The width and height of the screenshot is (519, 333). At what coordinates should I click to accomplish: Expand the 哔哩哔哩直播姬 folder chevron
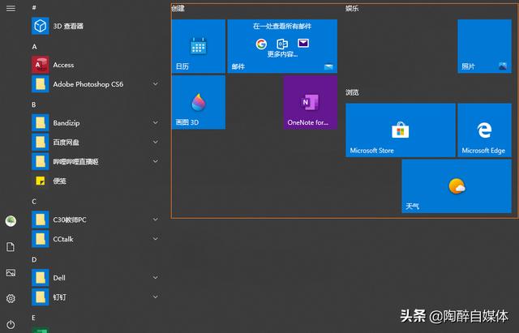[x=155, y=161]
